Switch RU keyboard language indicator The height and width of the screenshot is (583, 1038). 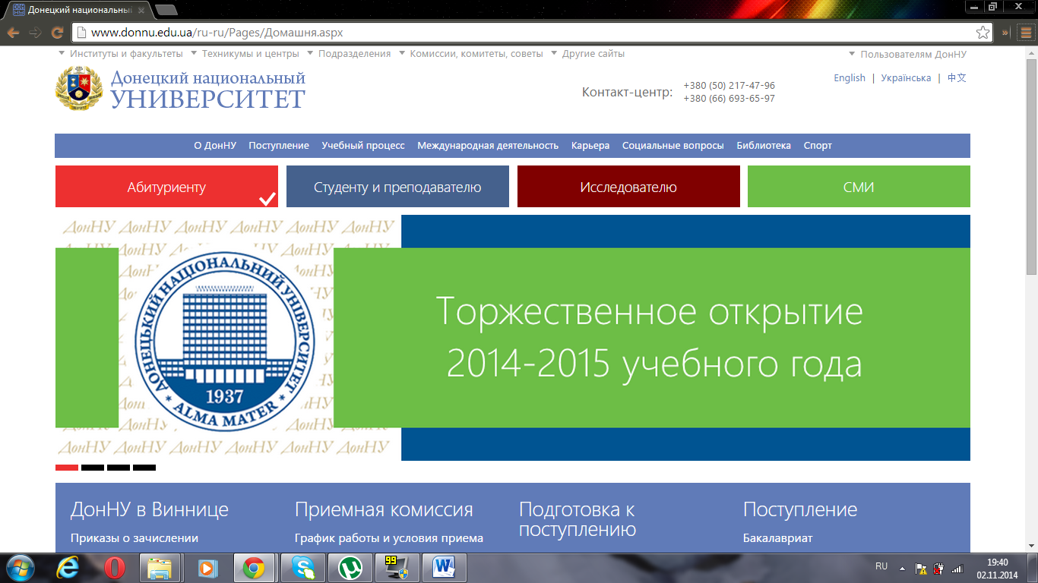(x=881, y=566)
